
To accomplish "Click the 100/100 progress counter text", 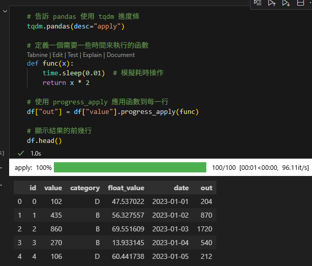I will click(224, 168).
